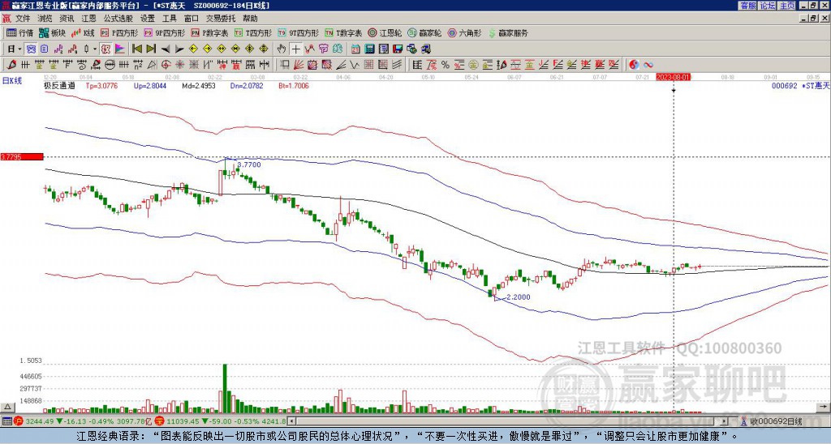
Task: Open T数字表 tool
Action: point(343,32)
